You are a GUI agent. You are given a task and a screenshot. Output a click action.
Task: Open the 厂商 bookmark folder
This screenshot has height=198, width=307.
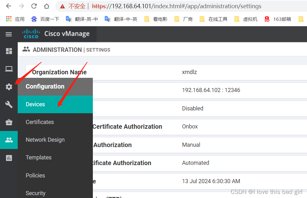coord(184,19)
